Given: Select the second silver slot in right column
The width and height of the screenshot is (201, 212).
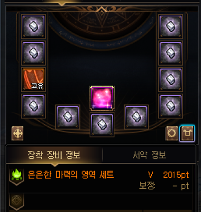Looking at the screenshot, I should coord(170,53).
